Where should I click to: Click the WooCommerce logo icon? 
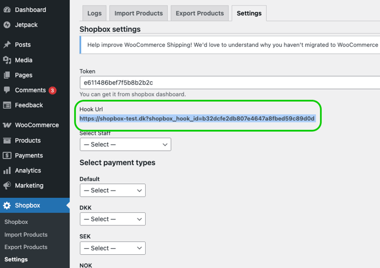coord(7,125)
